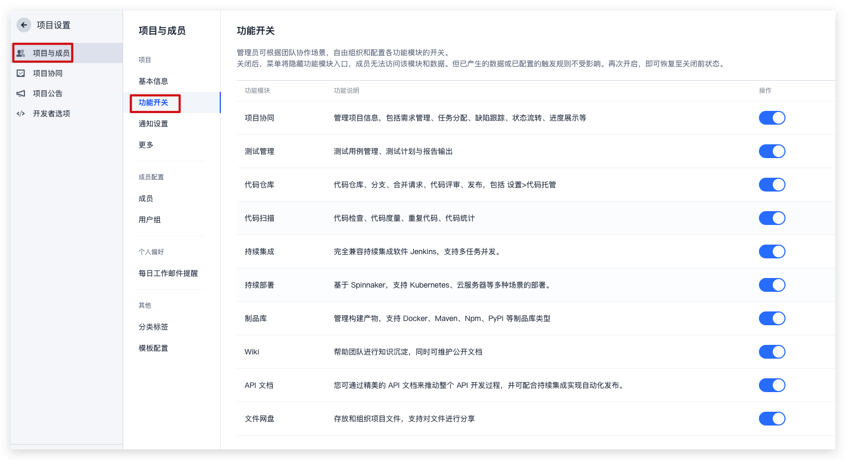The image size is (846, 460).
Task: Turn off the 代码仓库 toggle
Action: coord(772,185)
